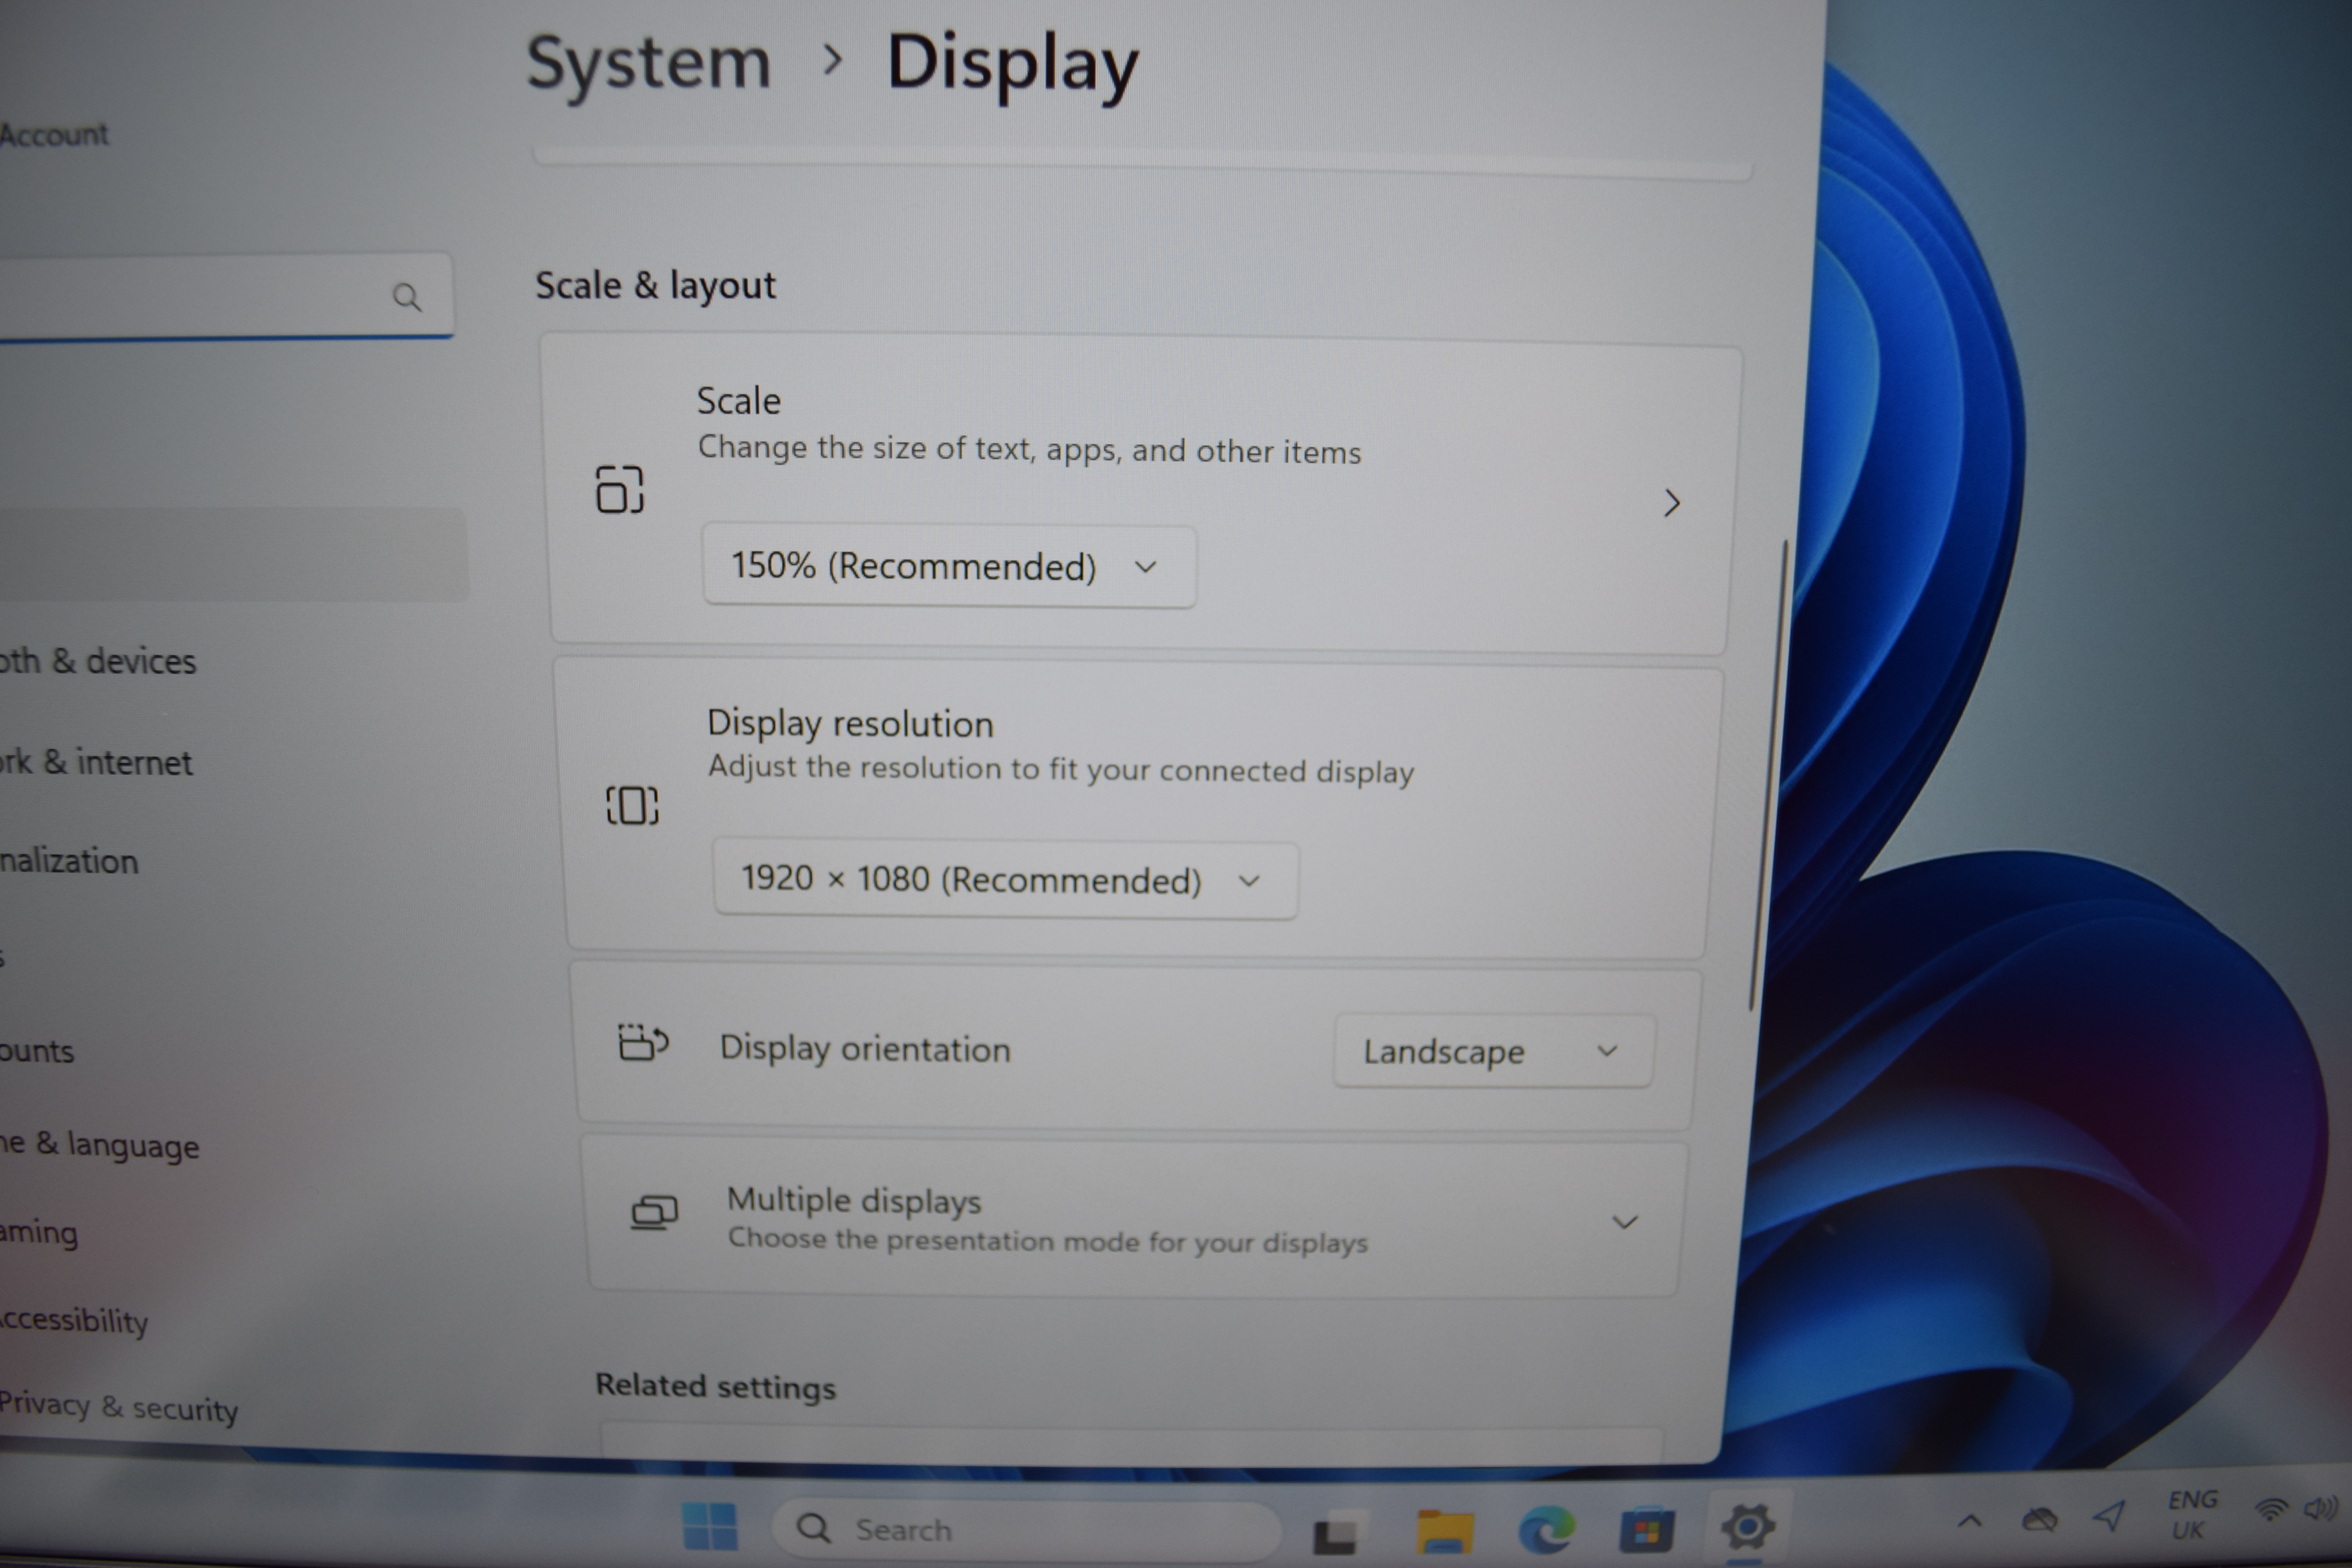Expand the Multiple displays section
This screenshot has width=2352, height=1568.
coord(1624,1221)
